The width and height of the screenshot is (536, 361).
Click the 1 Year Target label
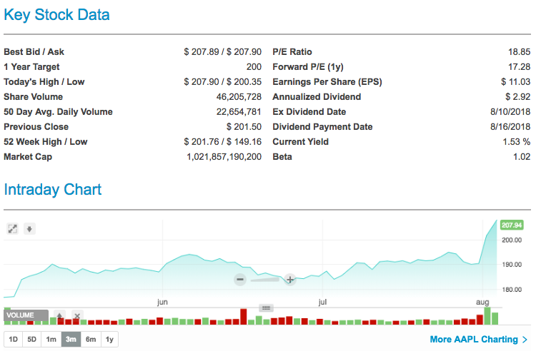[x=31, y=67]
